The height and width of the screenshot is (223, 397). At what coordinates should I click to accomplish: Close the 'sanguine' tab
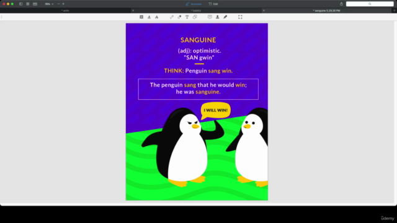pos(264,11)
